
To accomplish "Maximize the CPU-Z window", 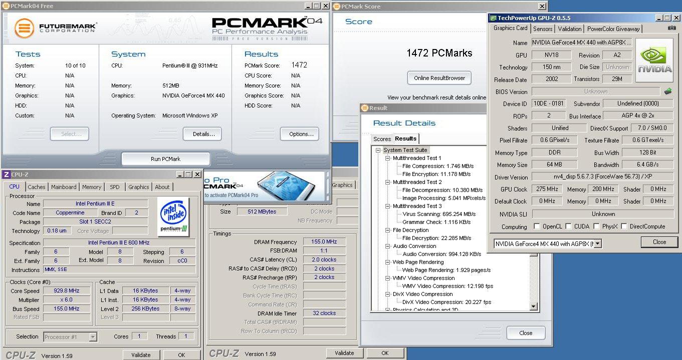I will 188,174.
